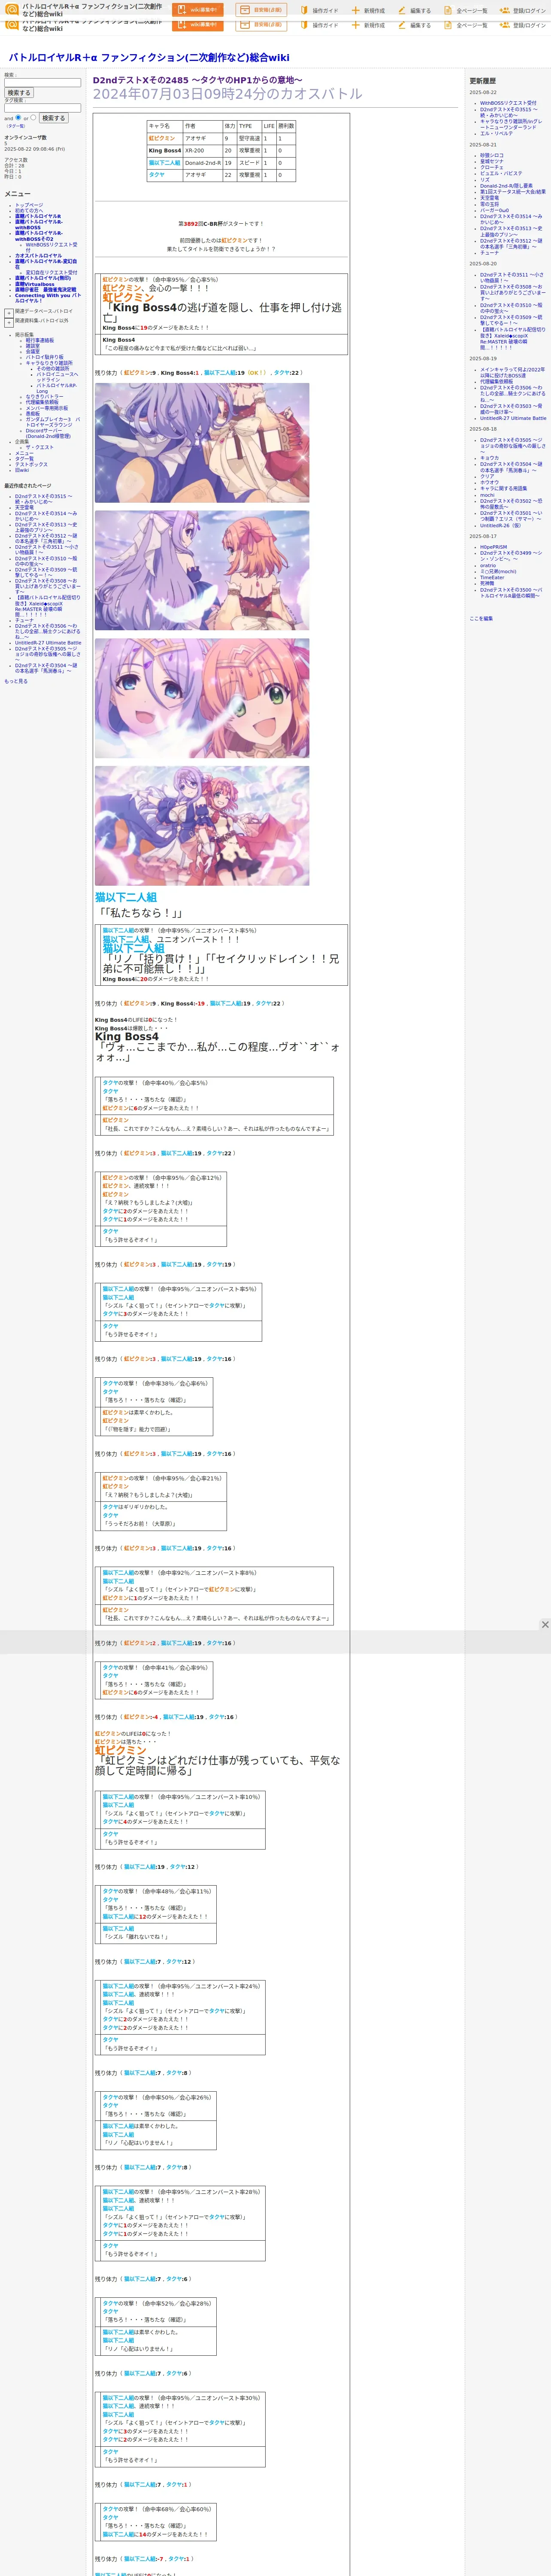Click 検索する button under the 検索 field

[18, 93]
